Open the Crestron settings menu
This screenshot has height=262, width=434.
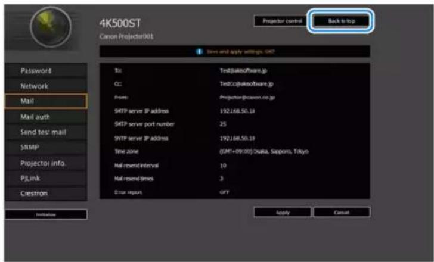[46, 193]
